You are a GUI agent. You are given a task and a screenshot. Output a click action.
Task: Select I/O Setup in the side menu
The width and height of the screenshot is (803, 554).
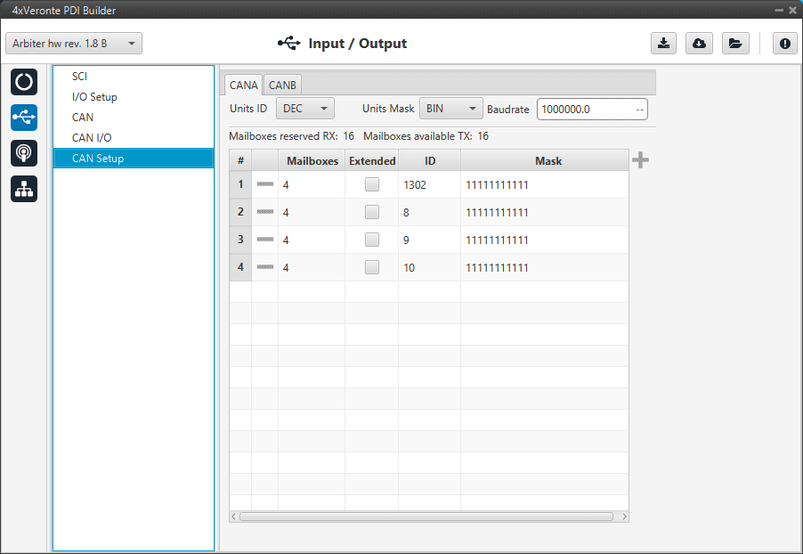tap(134, 97)
